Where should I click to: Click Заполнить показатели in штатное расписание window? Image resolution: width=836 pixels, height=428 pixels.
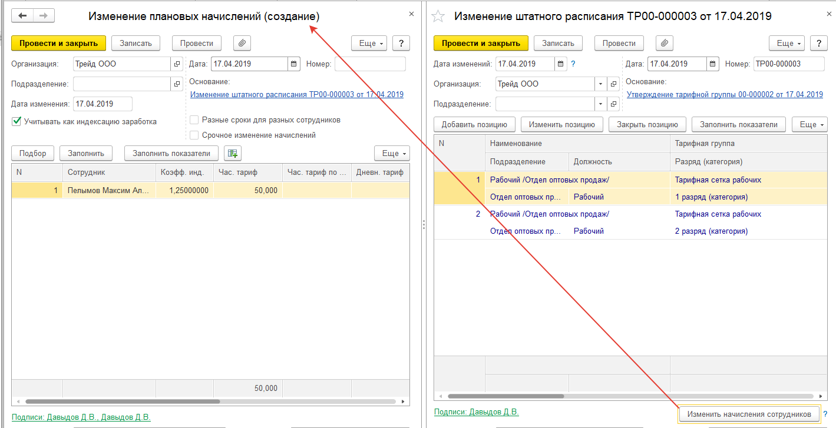tap(739, 124)
